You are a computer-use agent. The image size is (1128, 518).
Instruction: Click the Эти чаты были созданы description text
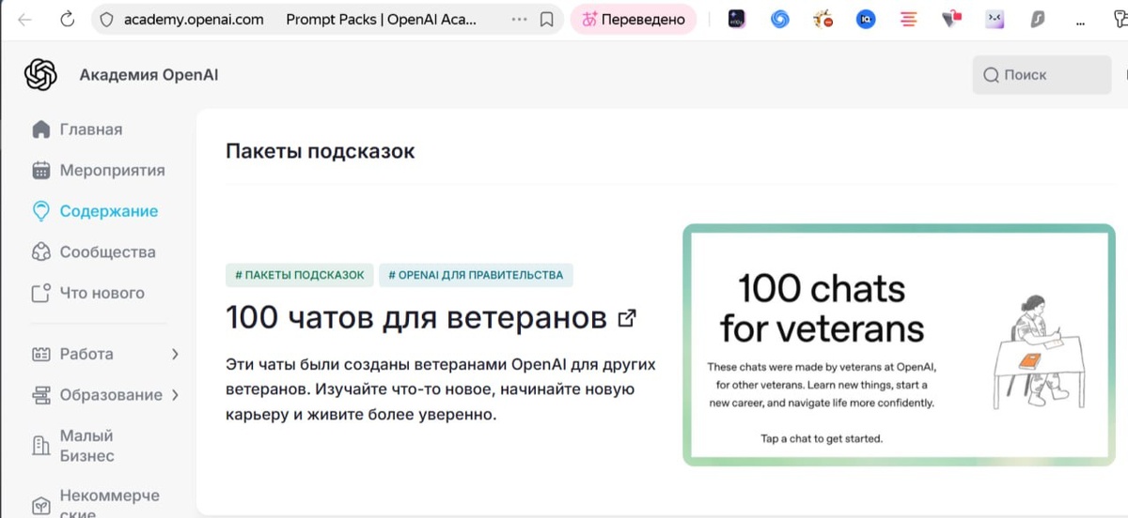point(441,388)
